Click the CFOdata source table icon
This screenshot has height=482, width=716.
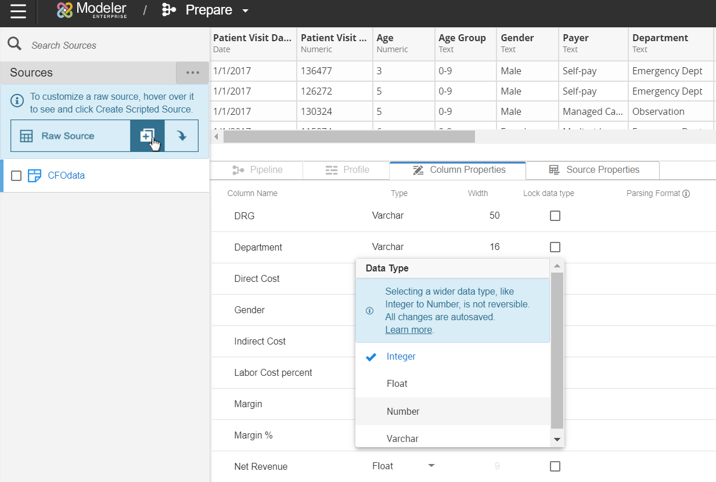point(34,176)
